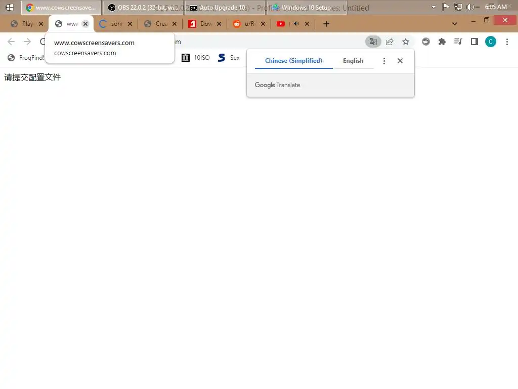Image resolution: width=518 pixels, height=389 pixels.
Task: Close the Play tab
Action: [41, 24]
